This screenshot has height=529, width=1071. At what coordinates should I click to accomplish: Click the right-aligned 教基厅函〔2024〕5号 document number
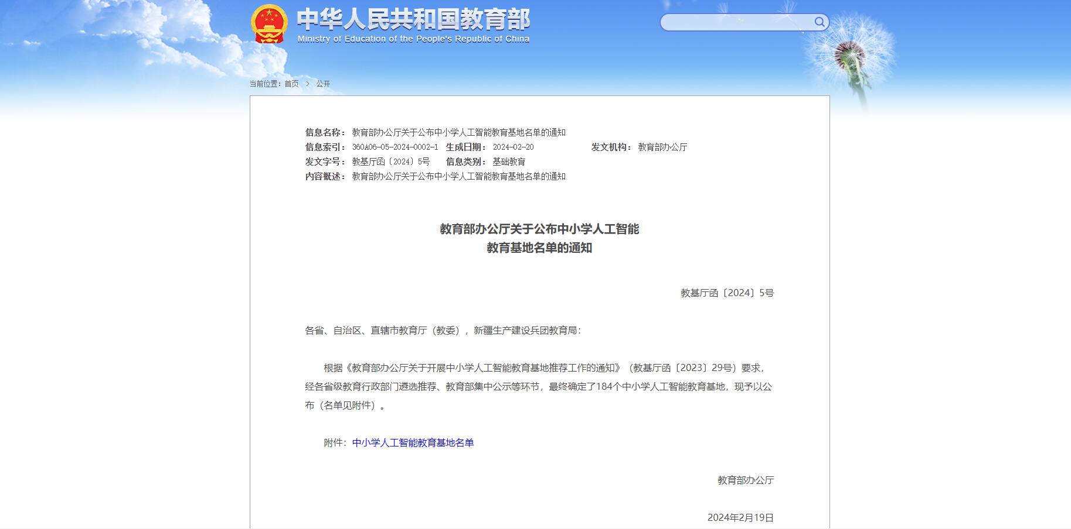[x=727, y=293]
